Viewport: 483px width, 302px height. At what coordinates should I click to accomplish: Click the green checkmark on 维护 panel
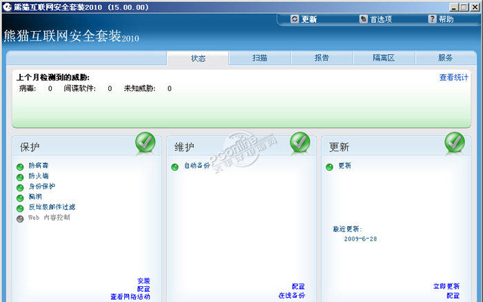coord(300,142)
